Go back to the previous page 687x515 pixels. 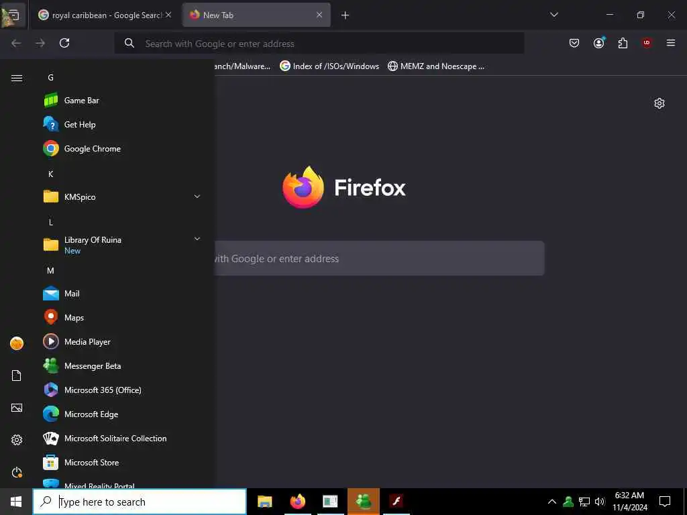click(16, 43)
